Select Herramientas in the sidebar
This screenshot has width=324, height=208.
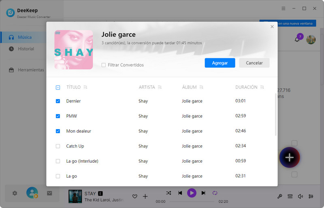(24, 70)
